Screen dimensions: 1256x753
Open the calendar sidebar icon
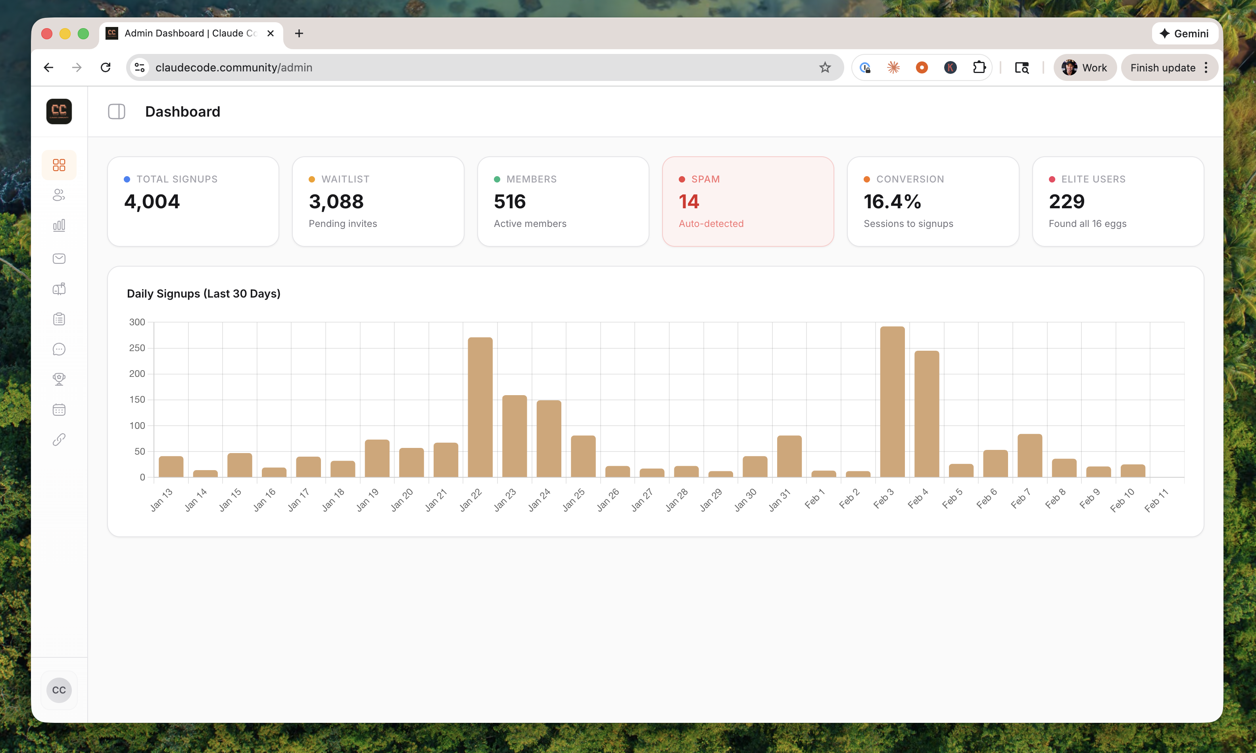coord(59,409)
